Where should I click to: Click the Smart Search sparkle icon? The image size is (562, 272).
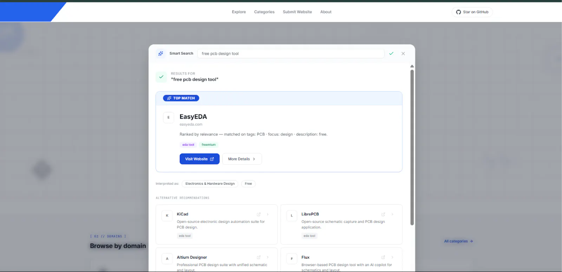pyautogui.click(x=161, y=54)
